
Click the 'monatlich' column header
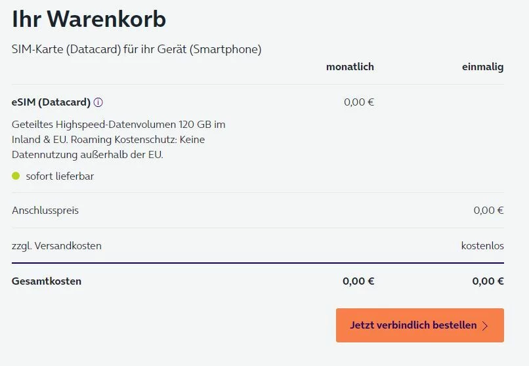coord(350,67)
